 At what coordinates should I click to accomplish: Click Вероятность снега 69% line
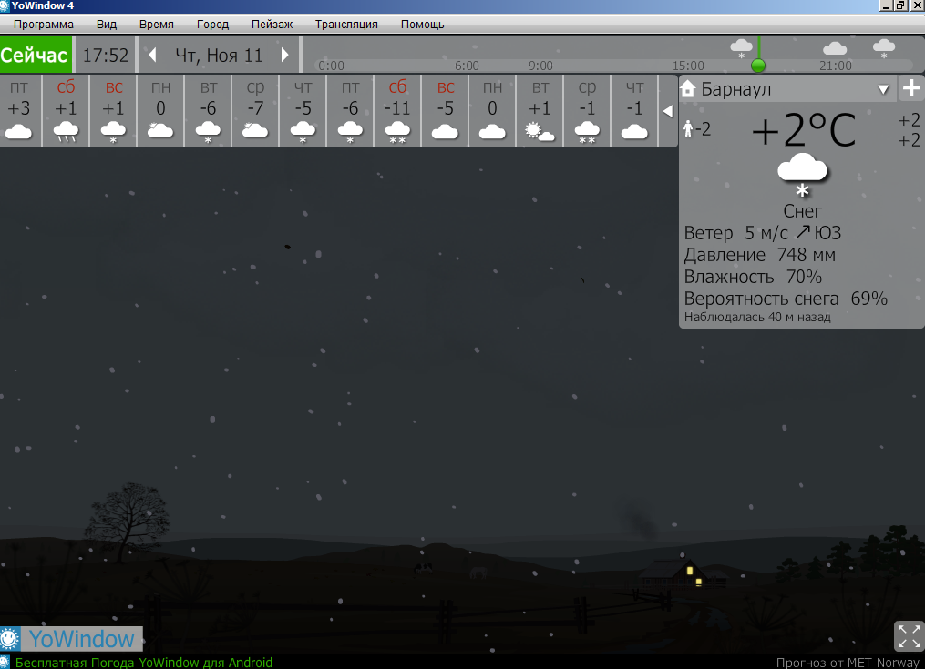tap(786, 299)
